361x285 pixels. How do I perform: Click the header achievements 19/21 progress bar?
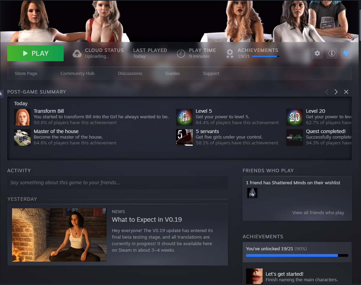pyautogui.click(x=266, y=56)
